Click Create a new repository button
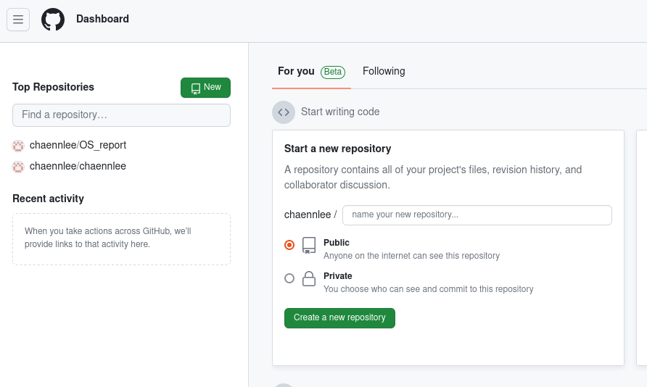647x387 pixels. [x=339, y=318]
